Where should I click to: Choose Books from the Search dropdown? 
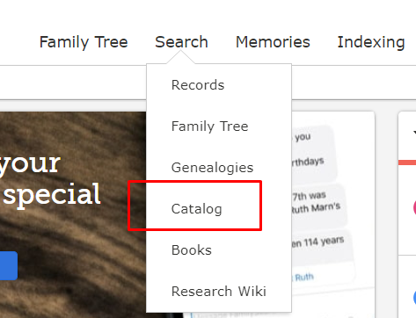point(192,250)
